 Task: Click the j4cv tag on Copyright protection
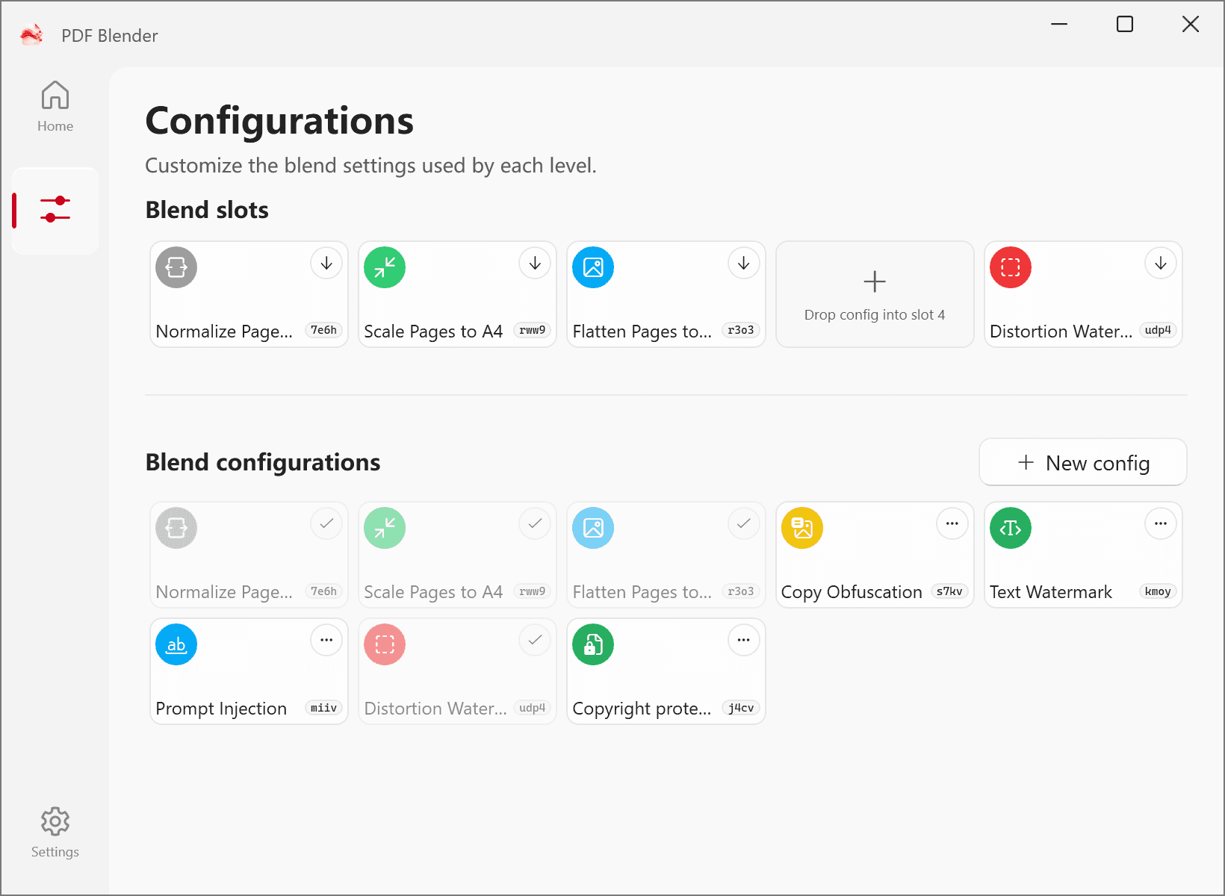741,708
